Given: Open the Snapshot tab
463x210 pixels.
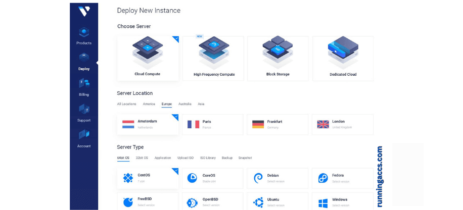Looking at the screenshot, I should [245, 158].
